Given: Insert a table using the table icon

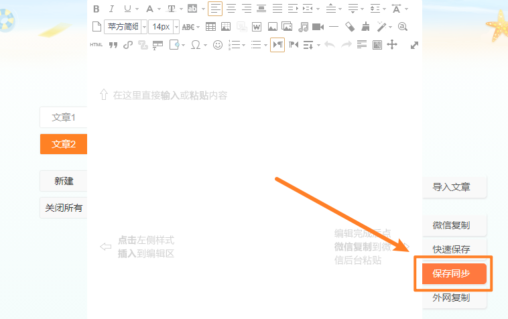Looking at the screenshot, I should tap(210, 27).
